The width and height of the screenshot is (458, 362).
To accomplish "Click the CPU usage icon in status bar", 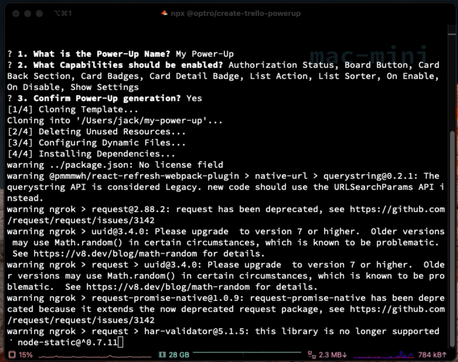I will [12, 355].
